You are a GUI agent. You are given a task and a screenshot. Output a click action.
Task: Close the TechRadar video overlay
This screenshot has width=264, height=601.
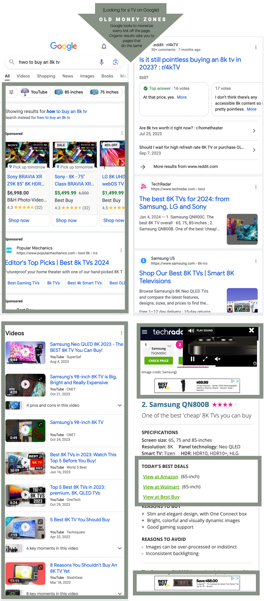pos(252,330)
